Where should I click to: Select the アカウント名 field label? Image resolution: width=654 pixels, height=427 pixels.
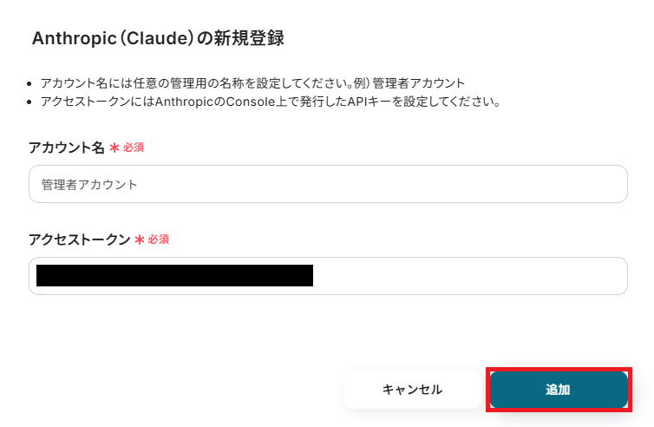[66, 148]
